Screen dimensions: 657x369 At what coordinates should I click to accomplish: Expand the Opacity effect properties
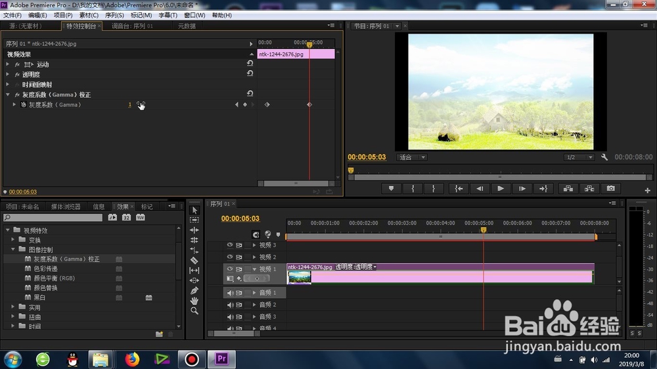tap(7, 74)
